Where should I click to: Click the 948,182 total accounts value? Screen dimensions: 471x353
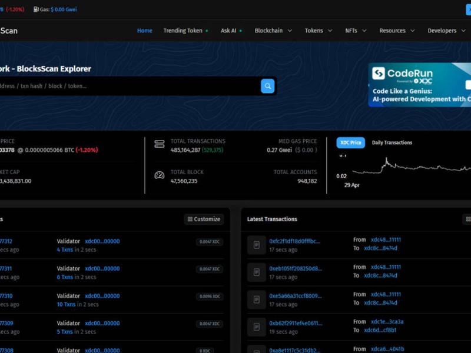click(x=307, y=181)
